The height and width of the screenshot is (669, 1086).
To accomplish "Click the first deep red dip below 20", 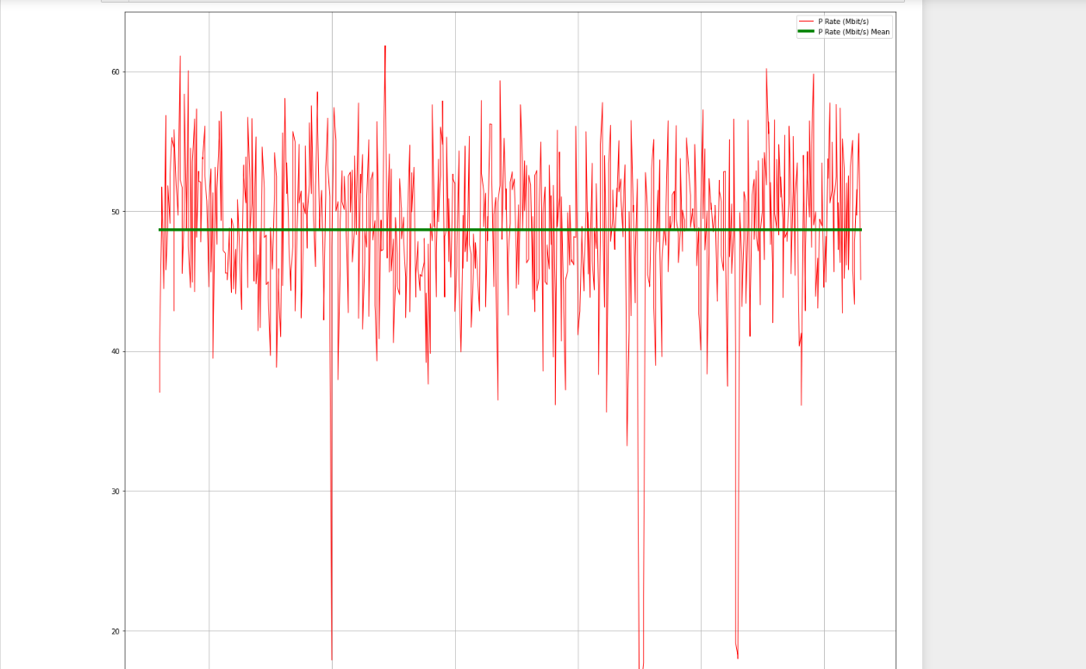I will pos(332,659).
